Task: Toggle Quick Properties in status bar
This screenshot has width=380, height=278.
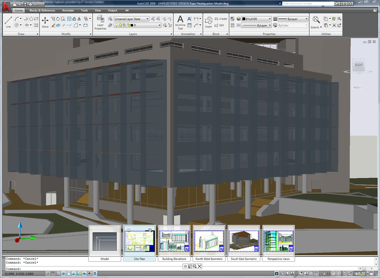Action: (x=95, y=274)
